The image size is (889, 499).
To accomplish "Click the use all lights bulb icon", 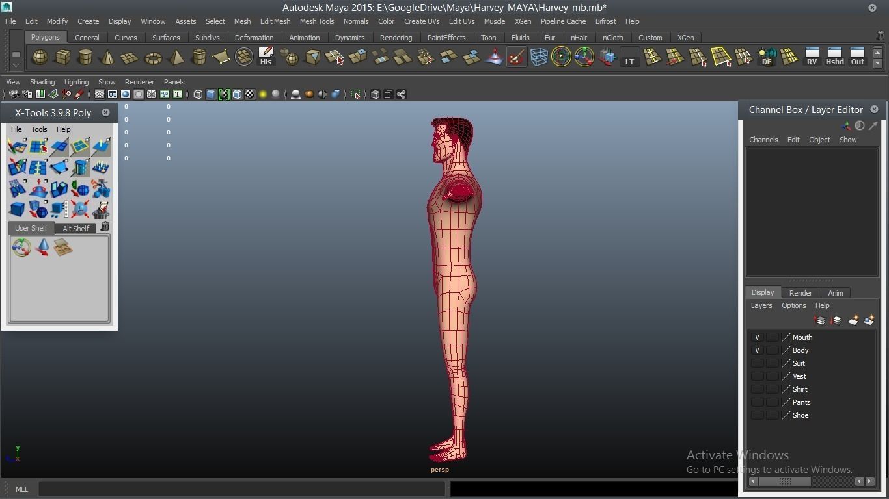I will point(263,94).
